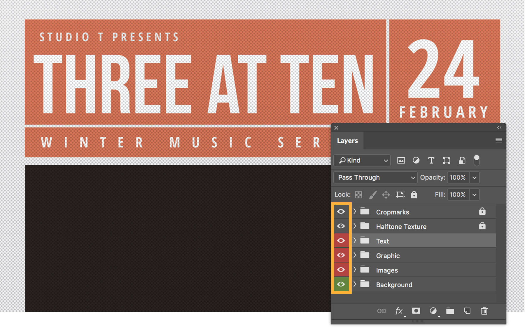Add a layer style with fx icon

(399, 311)
